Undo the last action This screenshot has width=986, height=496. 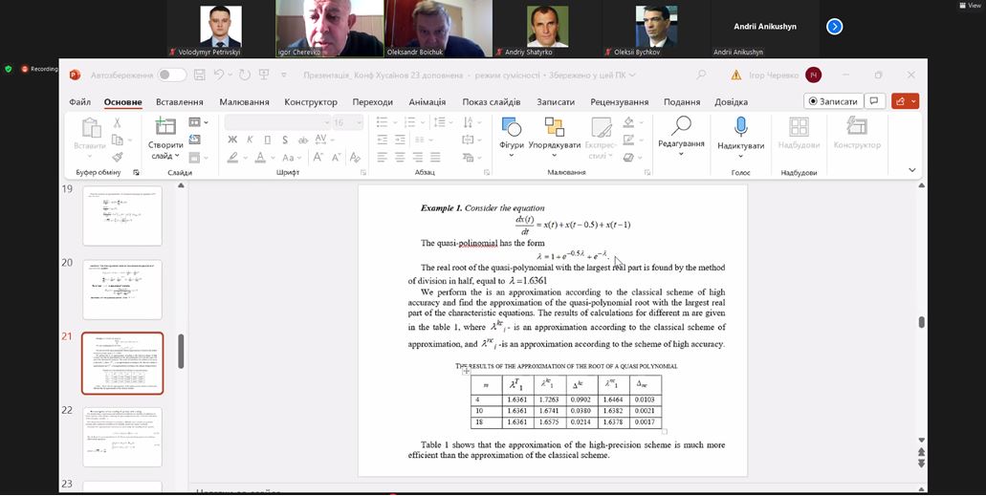tap(219, 75)
